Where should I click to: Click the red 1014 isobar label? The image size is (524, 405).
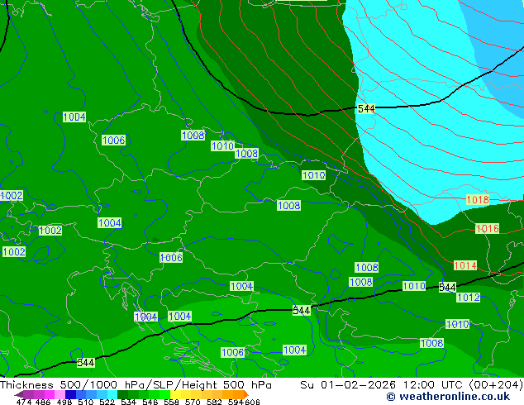(465, 265)
